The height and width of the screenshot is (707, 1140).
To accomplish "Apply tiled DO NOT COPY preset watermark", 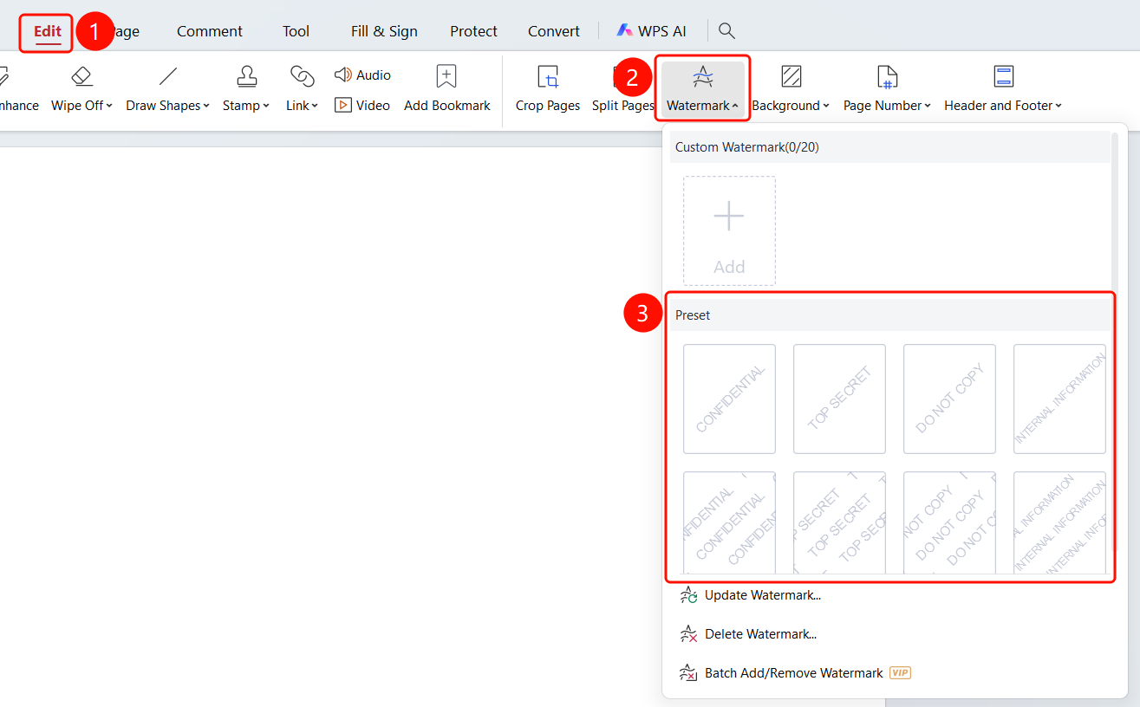I will click(x=949, y=522).
